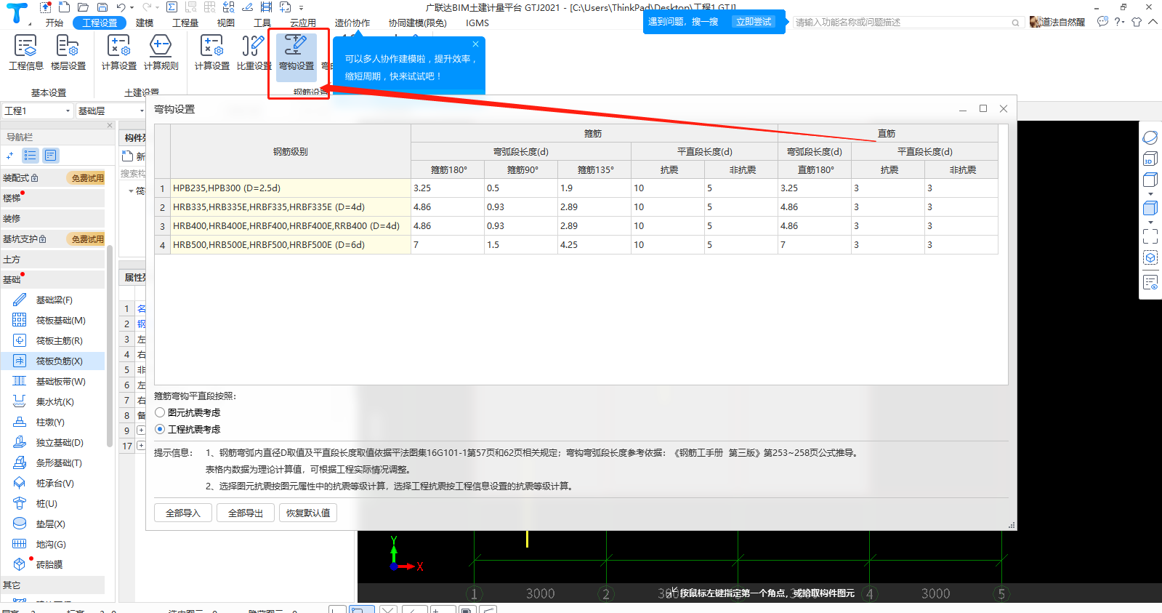Click the new file icon in quick toolbar

(65, 7)
